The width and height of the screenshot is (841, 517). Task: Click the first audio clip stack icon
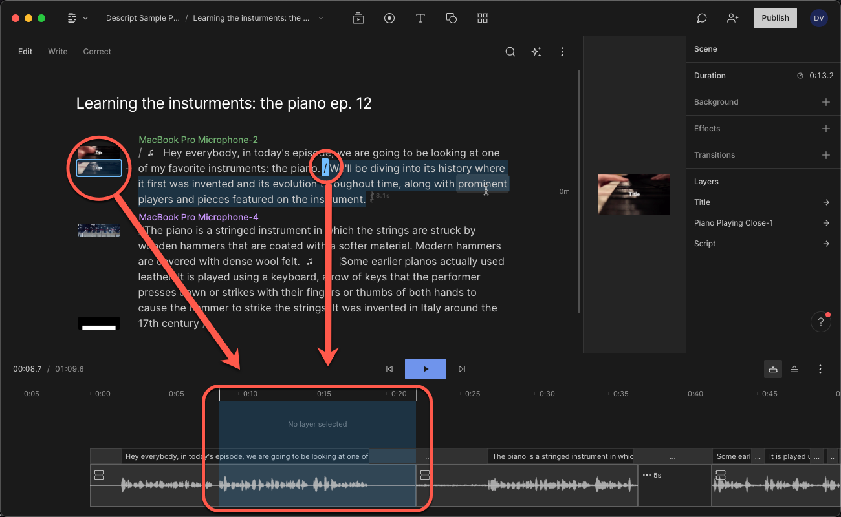(x=99, y=475)
